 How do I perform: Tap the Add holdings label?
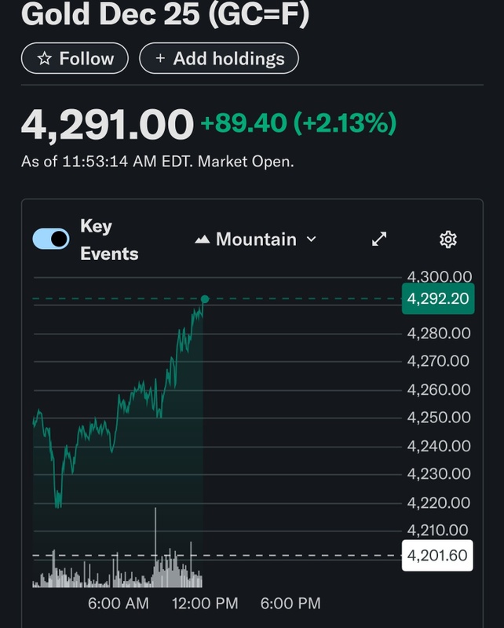[x=228, y=59]
